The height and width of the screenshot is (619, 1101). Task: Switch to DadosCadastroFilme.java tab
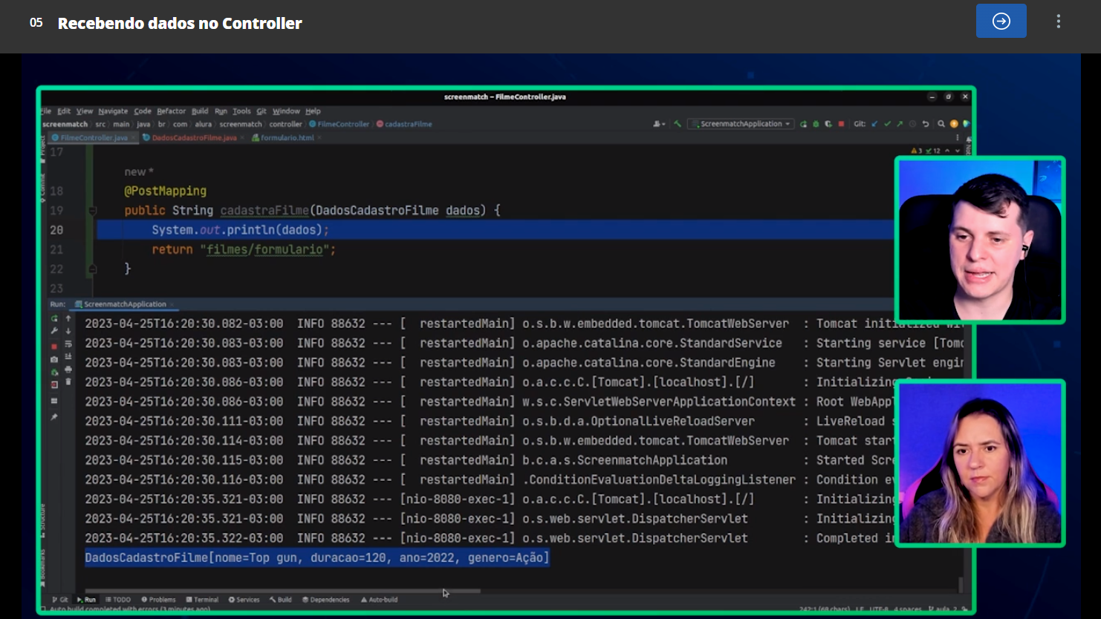click(x=193, y=138)
